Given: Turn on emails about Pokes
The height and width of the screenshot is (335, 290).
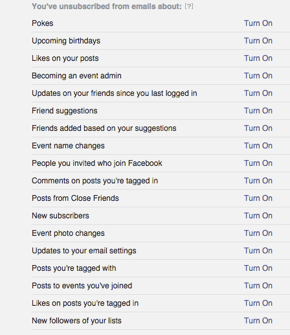Looking at the screenshot, I should (x=258, y=23).
